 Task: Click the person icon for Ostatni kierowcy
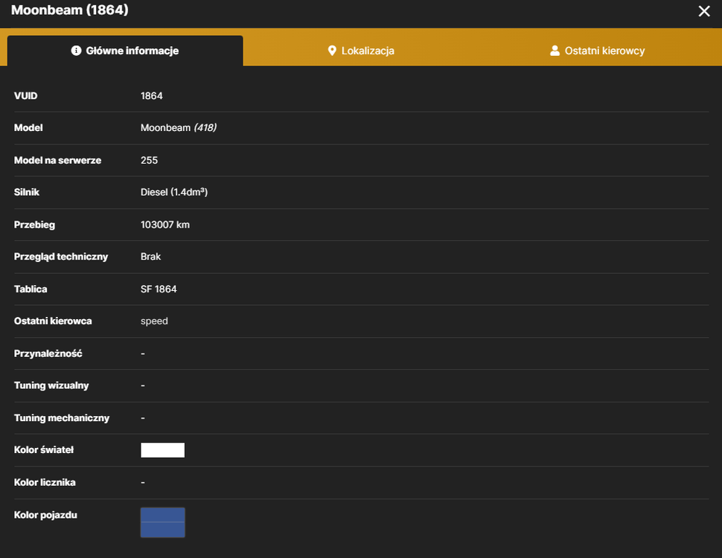coord(555,51)
